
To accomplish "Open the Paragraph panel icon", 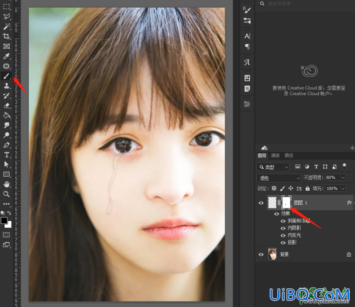I will pyautogui.click(x=247, y=47).
